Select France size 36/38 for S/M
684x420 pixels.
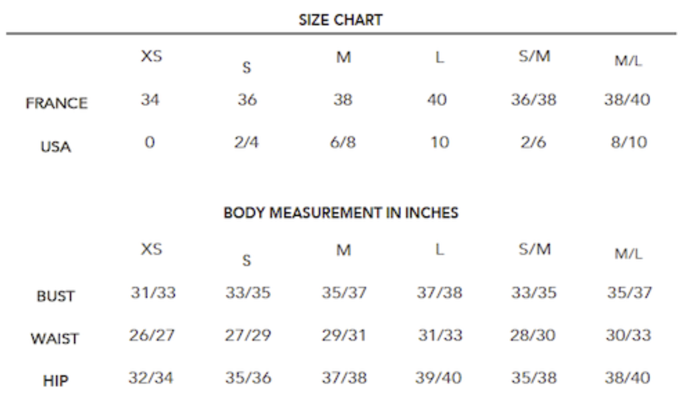pos(533,99)
